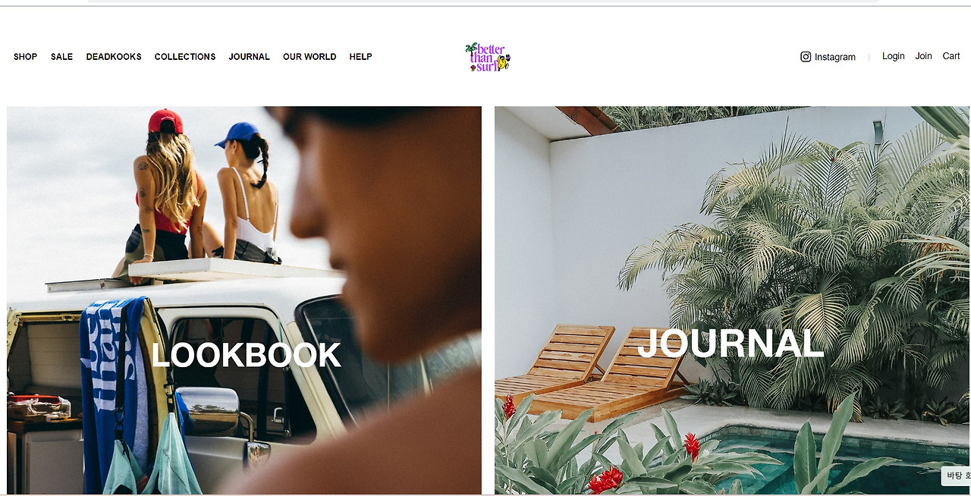
Task: Open the JOURNAL poolside banner image
Action: click(732, 300)
